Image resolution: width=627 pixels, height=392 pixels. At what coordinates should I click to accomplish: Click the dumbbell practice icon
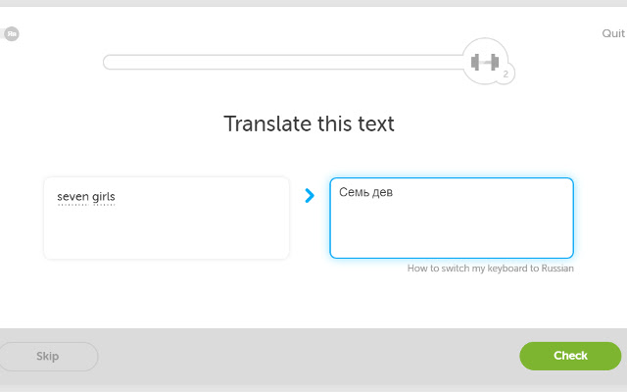(x=485, y=62)
